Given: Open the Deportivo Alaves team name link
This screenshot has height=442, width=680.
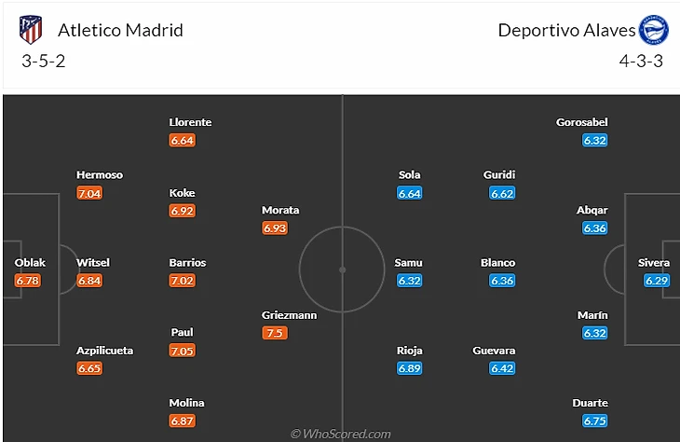Looking at the screenshot, I should [566, 30].
